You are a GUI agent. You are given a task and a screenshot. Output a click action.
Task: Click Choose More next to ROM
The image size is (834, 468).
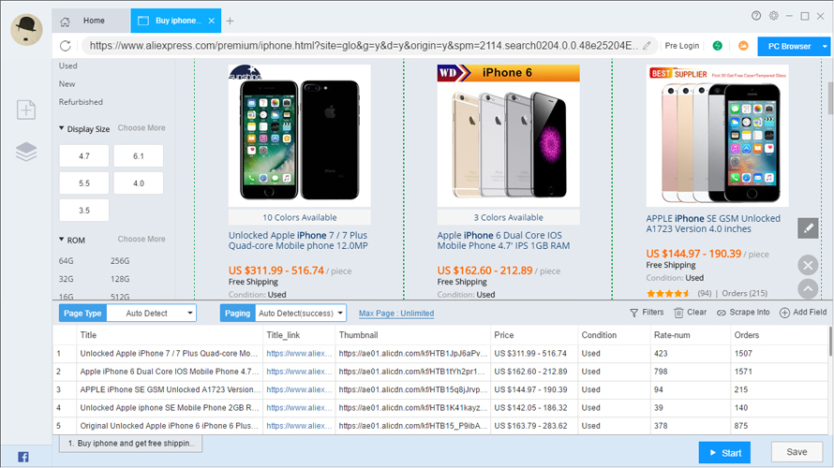coord(141,239)
